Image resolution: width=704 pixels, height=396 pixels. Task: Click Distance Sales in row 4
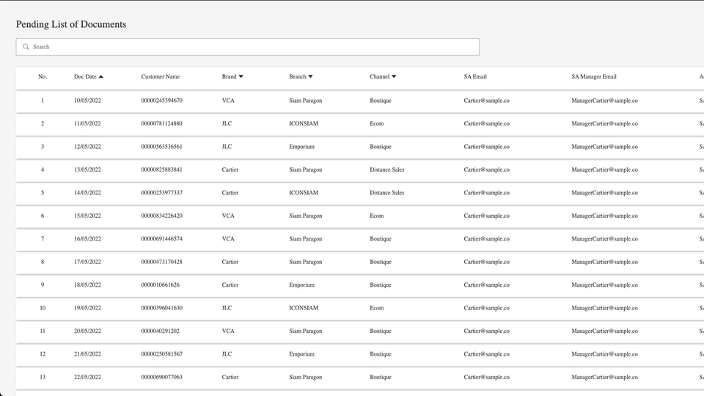pyautogui.click(x=387, y=169)
